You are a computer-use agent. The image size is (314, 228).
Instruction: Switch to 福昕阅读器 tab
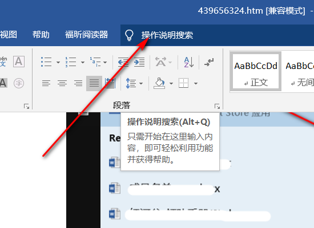click(87, 35)
